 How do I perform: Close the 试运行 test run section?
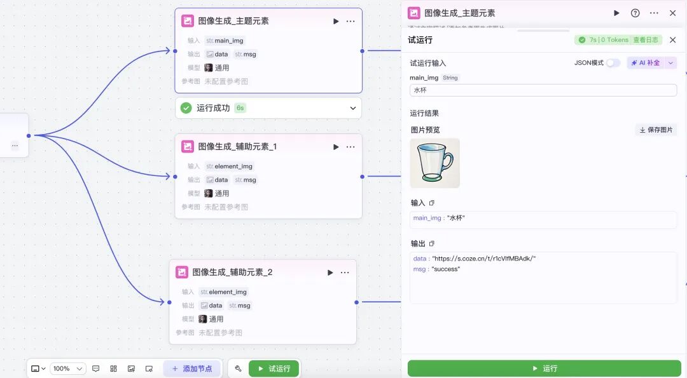coord(673,40)
